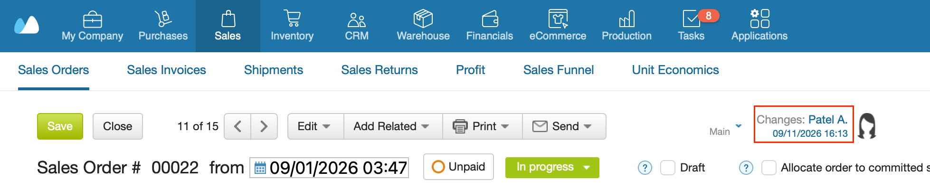Open the Production factory icon

[x=626, y=19]
